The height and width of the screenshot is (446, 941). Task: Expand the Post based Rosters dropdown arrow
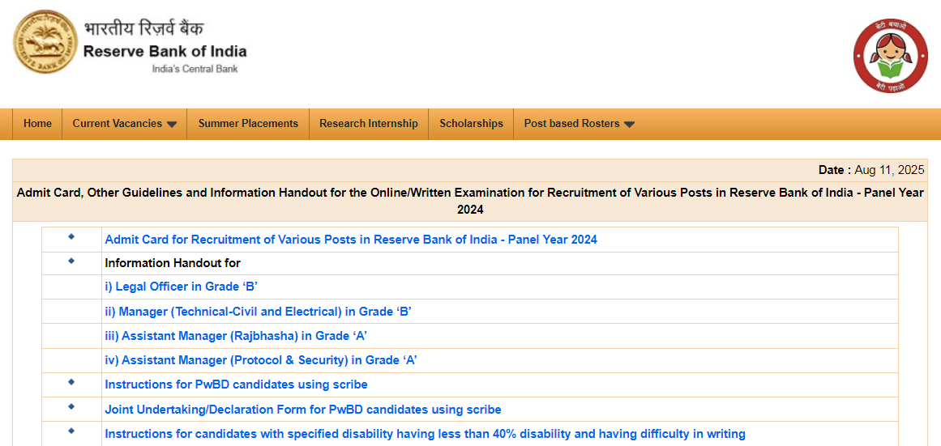coord(629,125)
